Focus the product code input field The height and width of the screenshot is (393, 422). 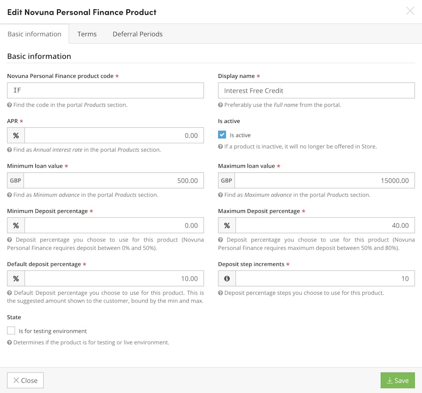tap(105, 91)
